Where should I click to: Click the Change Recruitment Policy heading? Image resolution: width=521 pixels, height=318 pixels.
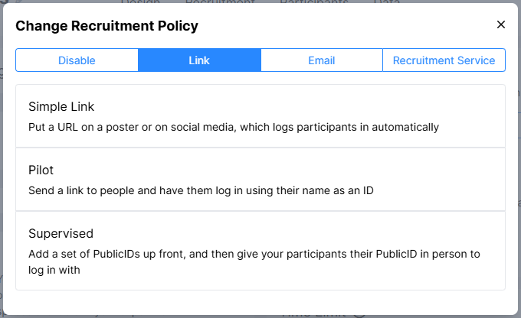(106, 26)
